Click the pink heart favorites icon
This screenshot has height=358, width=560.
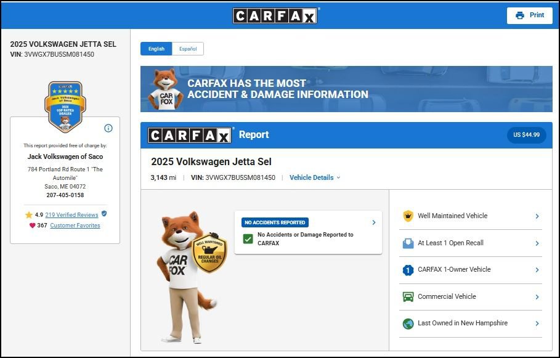[32, 226]
